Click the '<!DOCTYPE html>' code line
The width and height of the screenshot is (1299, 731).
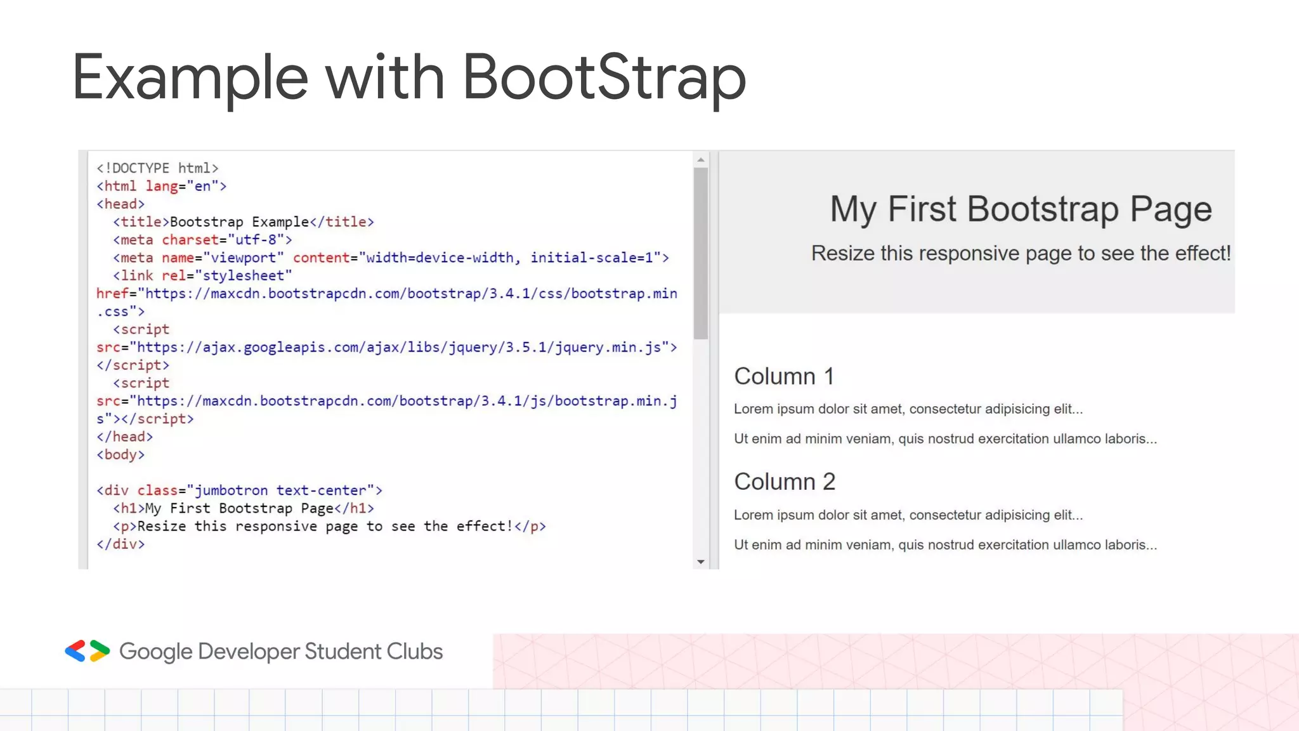157,168
